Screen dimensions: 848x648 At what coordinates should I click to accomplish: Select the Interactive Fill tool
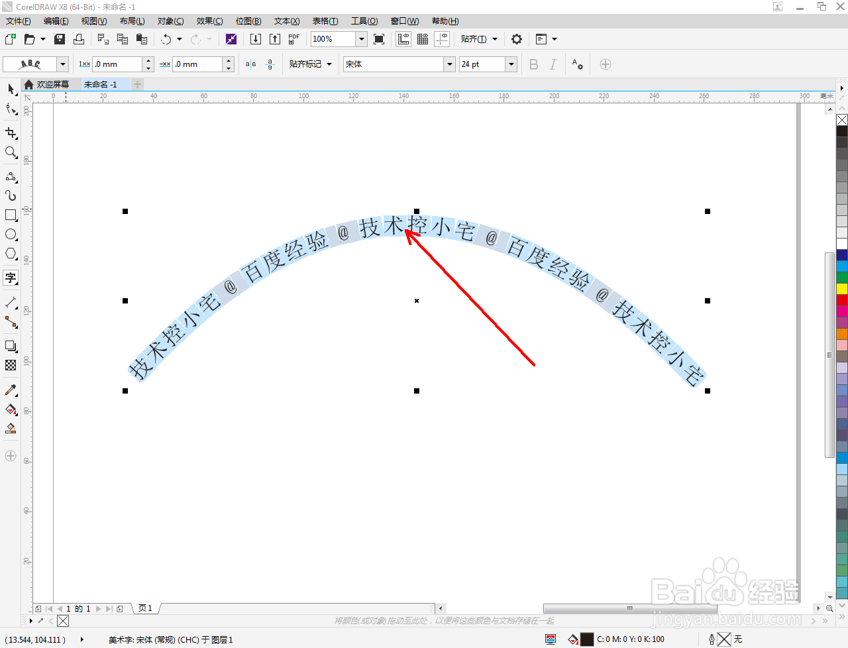[11, 409]
